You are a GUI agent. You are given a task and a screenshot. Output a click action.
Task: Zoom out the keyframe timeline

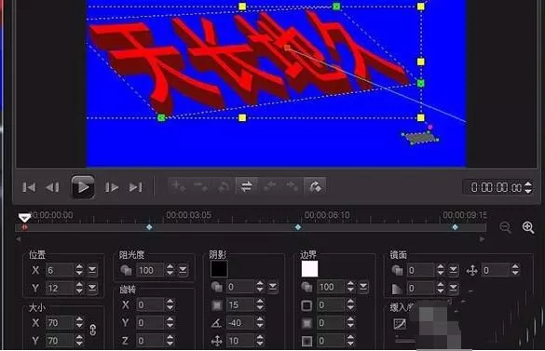505,227
